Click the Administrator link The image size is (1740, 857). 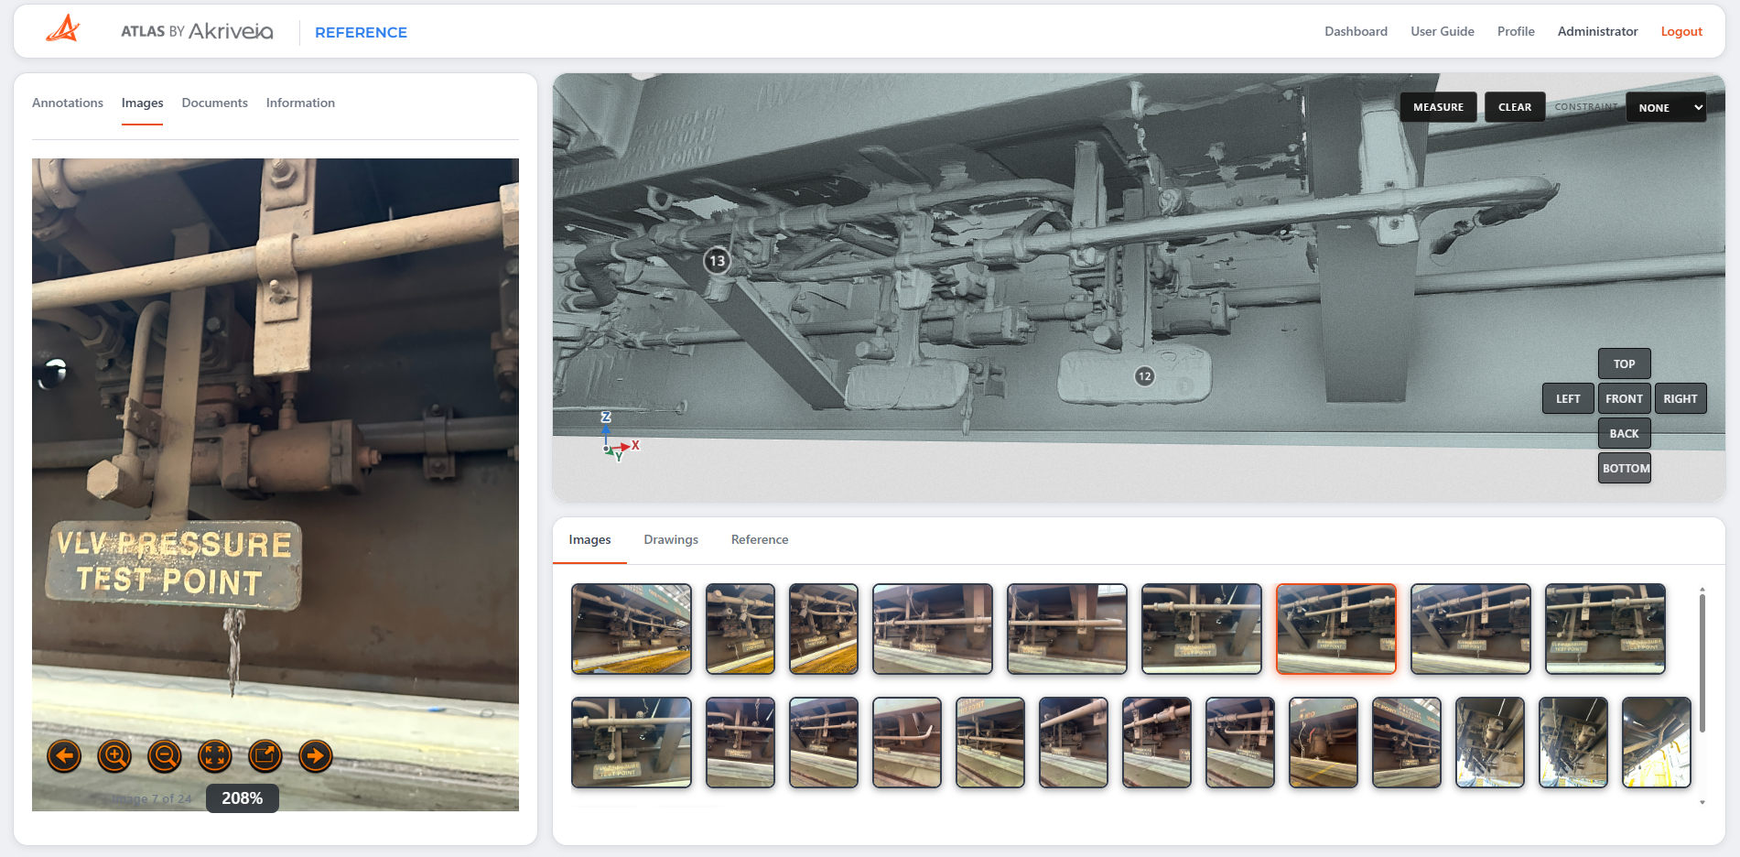coord(1597,31)
